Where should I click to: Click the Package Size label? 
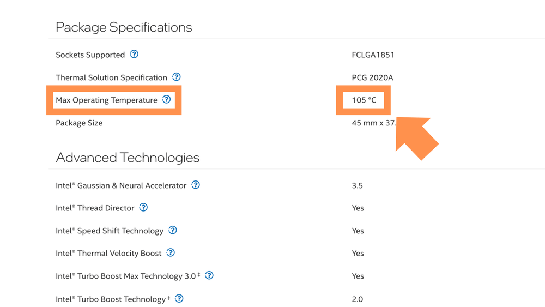[79, 123]
